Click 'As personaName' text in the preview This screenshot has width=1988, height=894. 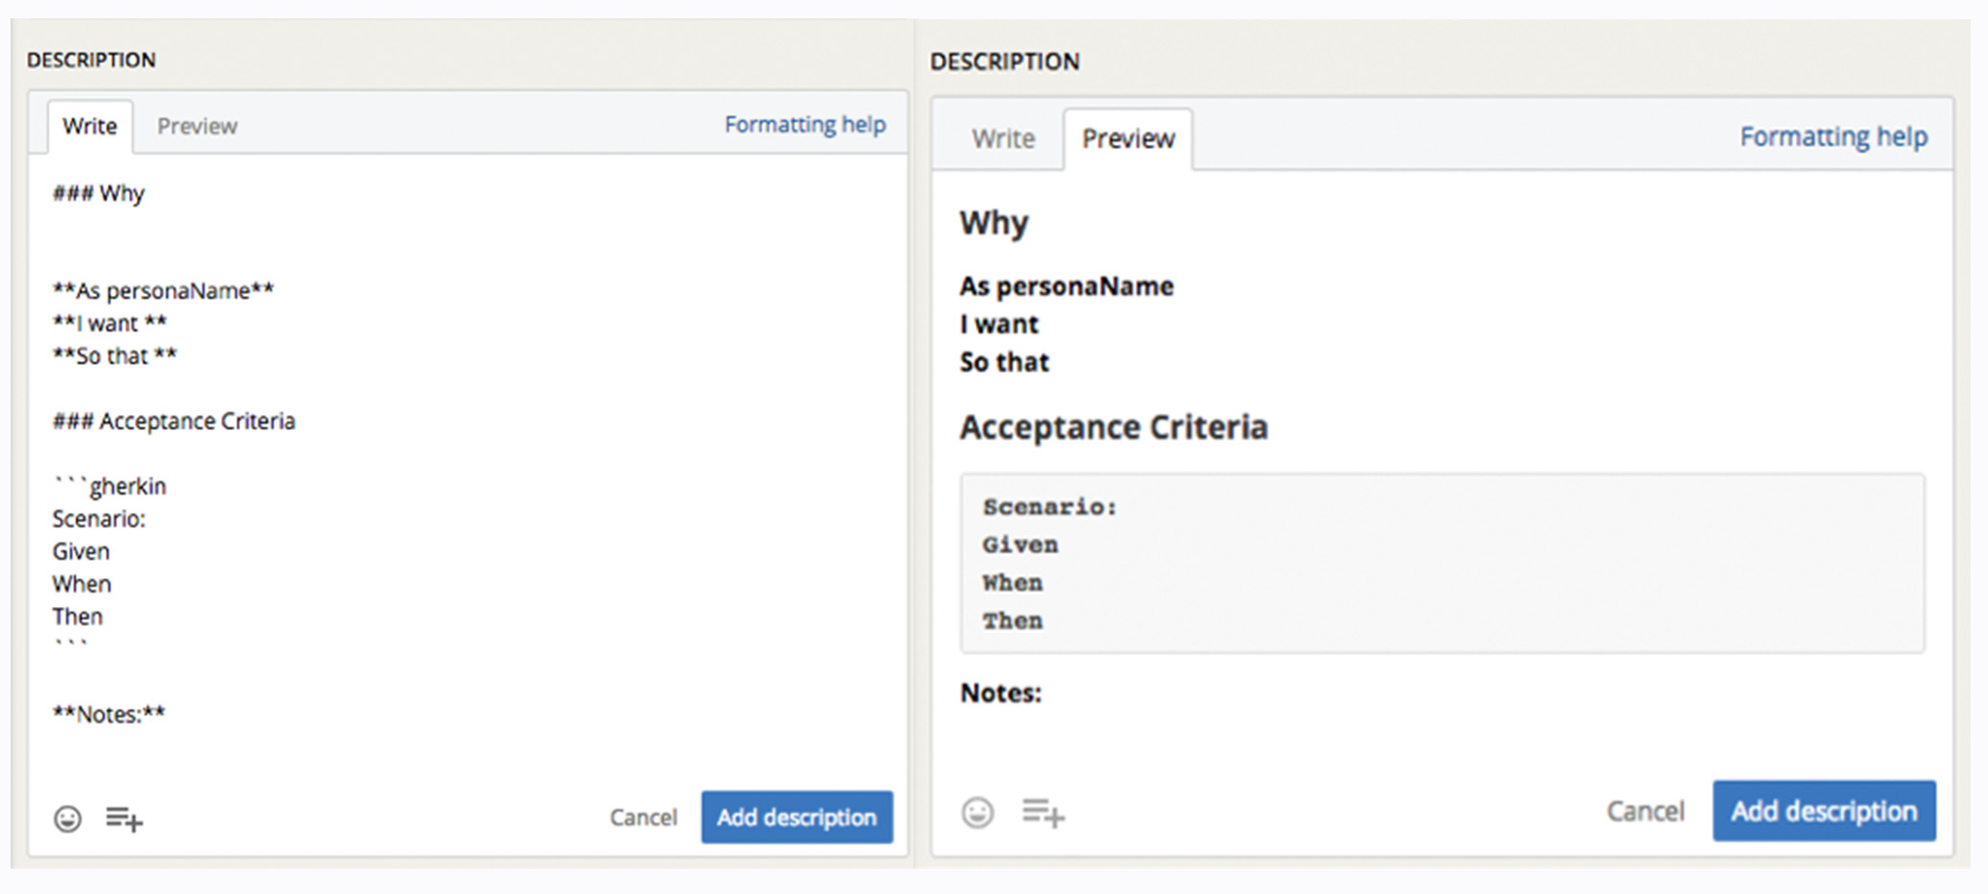point(1066,286)
